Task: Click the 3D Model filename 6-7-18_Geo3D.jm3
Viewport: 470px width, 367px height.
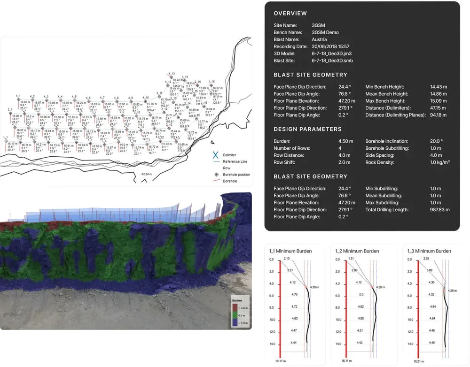Action: pyautogui.click(x=331, y=54)
